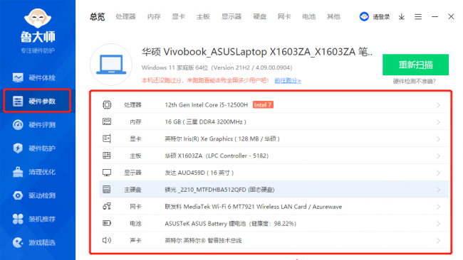The width and height of the screenshot is (463, 260).
Task: Select '友达 AUO459D ( 16 英寸 )' text
Action: (199, 173)
